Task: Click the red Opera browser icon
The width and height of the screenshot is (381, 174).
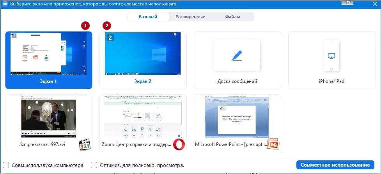Action: [x=179, y=144]
